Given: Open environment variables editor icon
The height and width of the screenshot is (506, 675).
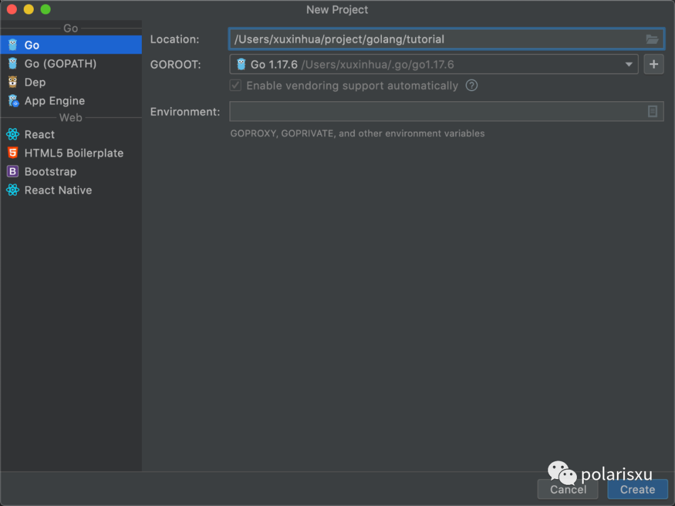Looking at the screenshot, I should (652, 112).
